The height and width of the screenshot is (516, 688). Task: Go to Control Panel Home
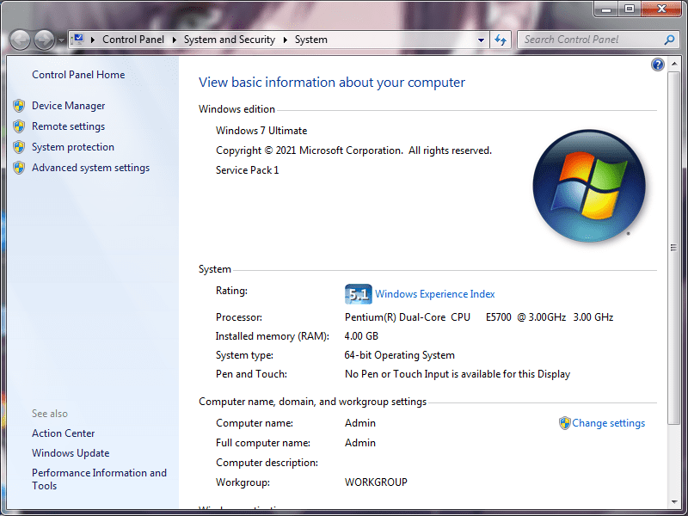[78, 75]
